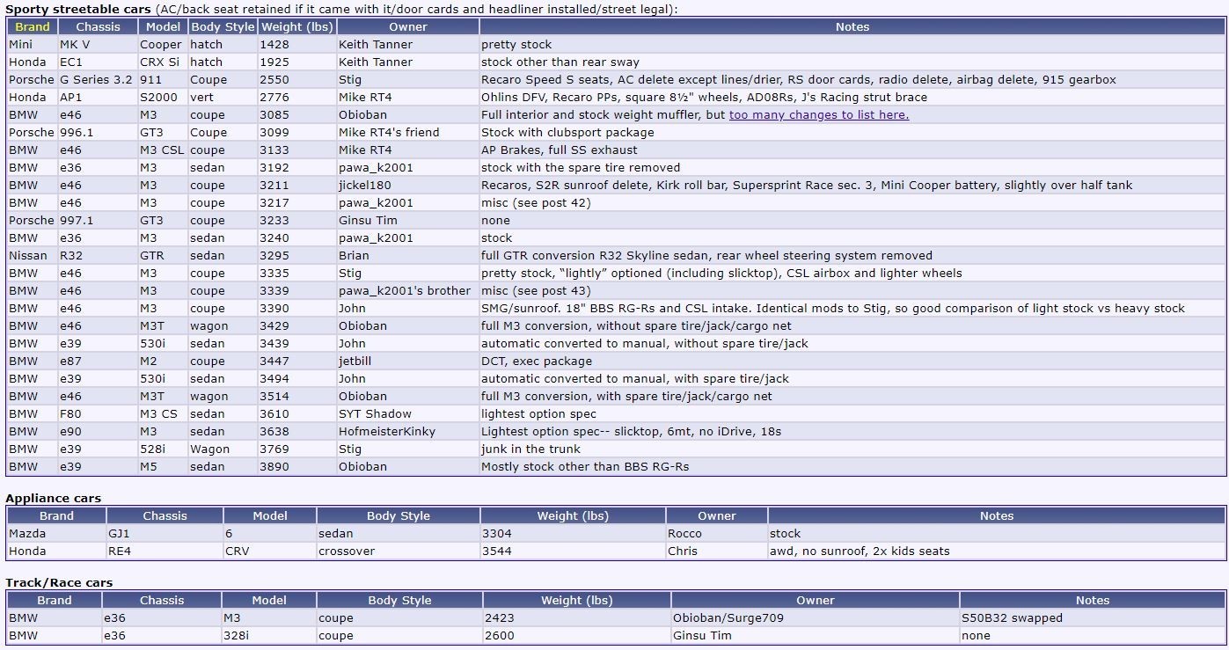Click the Owner header in sporty streetable table
This screenshot has height=650, width=1229.
click(x=408, y=27)
